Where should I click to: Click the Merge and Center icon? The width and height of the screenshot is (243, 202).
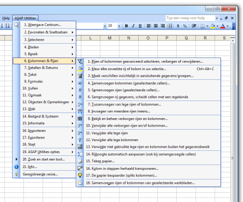click(169, 26)
